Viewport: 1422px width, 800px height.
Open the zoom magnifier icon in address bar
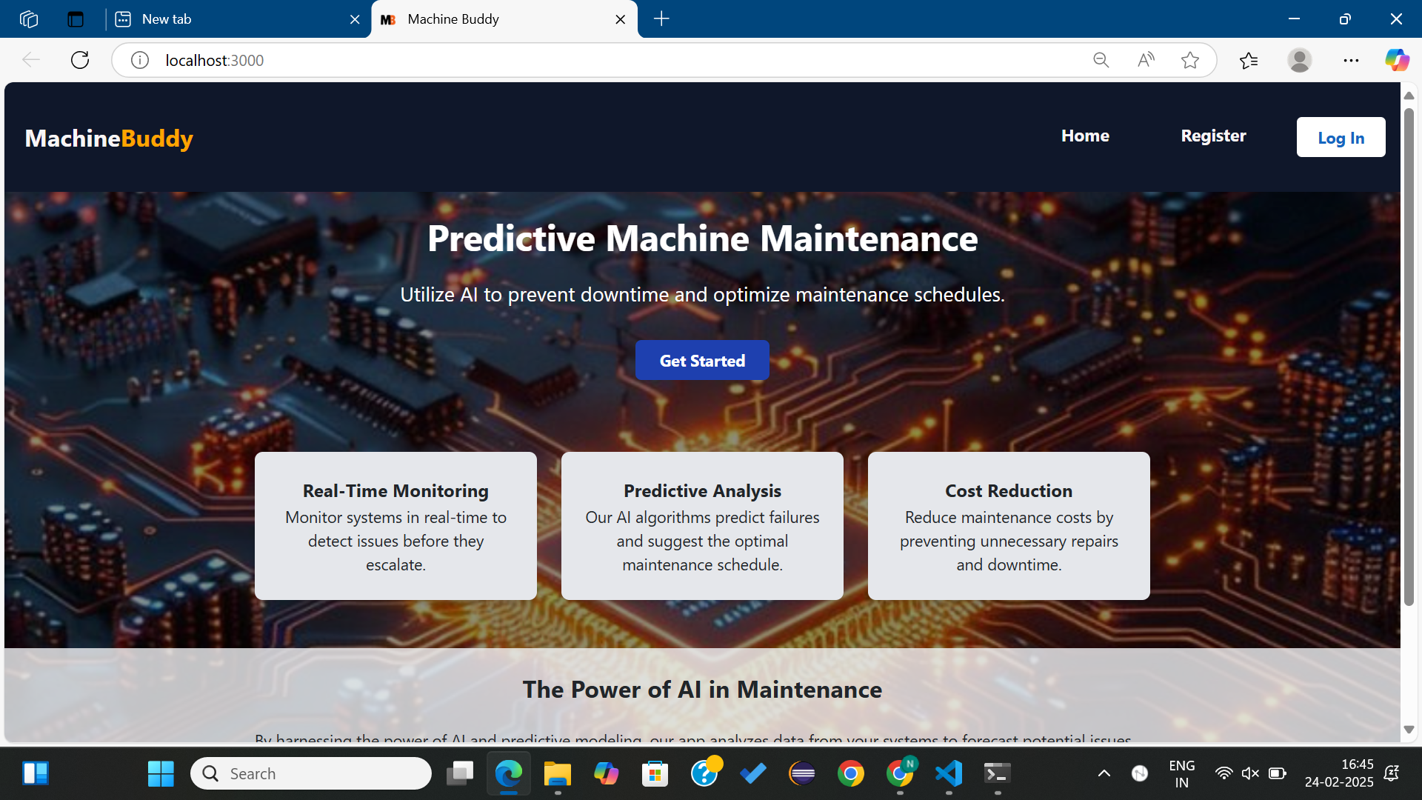pyautogui.click(x=1101, y=60)
